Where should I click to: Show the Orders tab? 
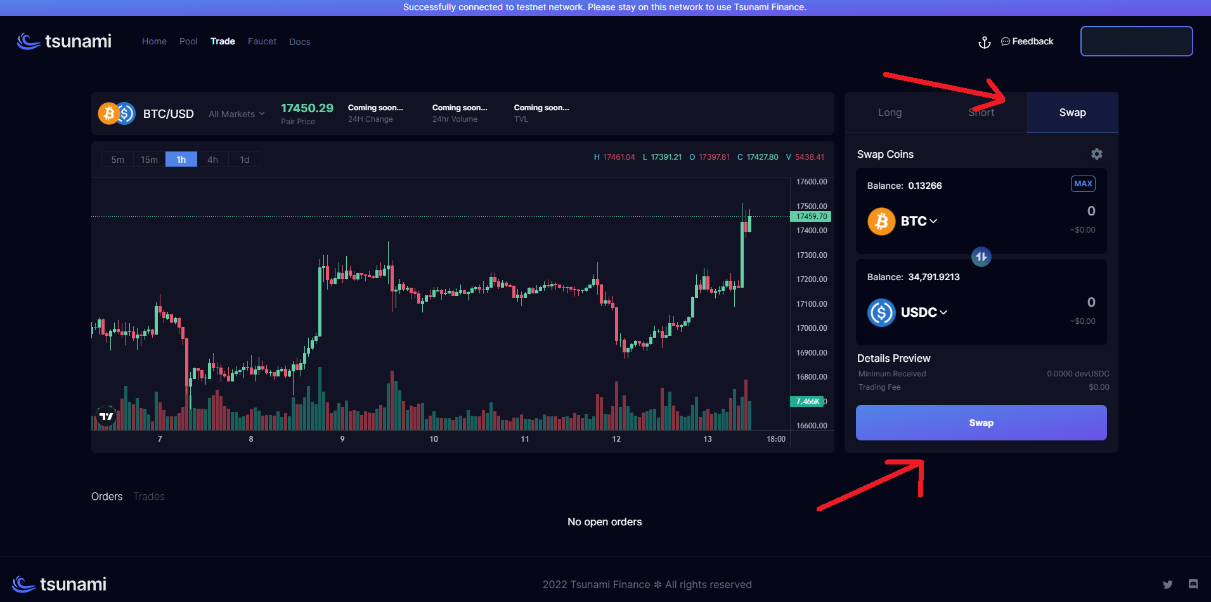coord(107,496)
